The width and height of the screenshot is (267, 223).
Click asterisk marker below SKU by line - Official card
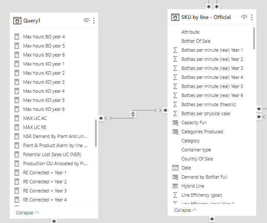point(212,219)
